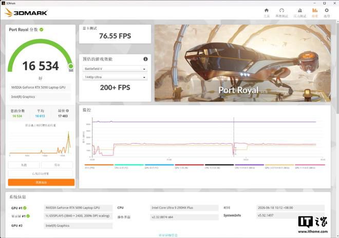Click the 76.55 FPS graphics test result
Screen dimensions: 339x238
115,36
